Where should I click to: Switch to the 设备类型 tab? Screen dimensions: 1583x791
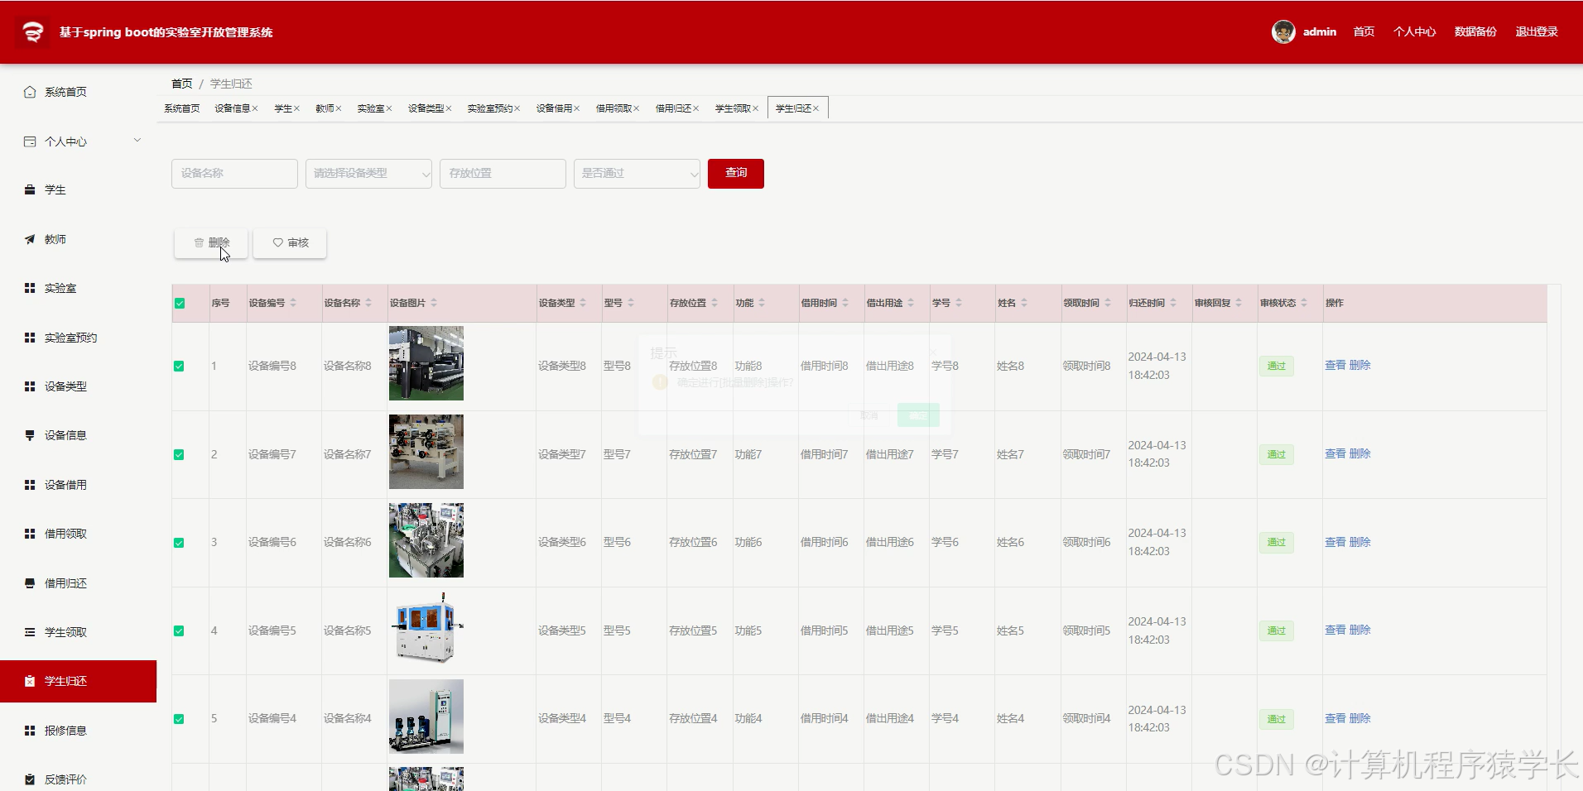[426, 108]
